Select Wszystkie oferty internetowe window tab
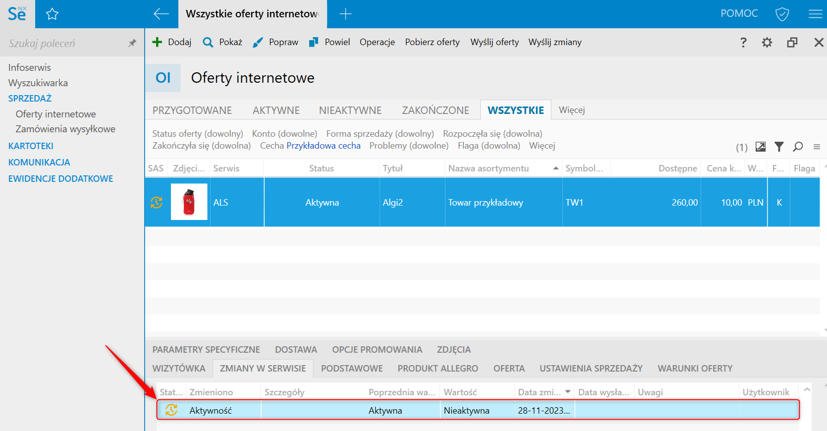Image resolution: width=827 pixels, height=431 pixels. pos(252,14)
